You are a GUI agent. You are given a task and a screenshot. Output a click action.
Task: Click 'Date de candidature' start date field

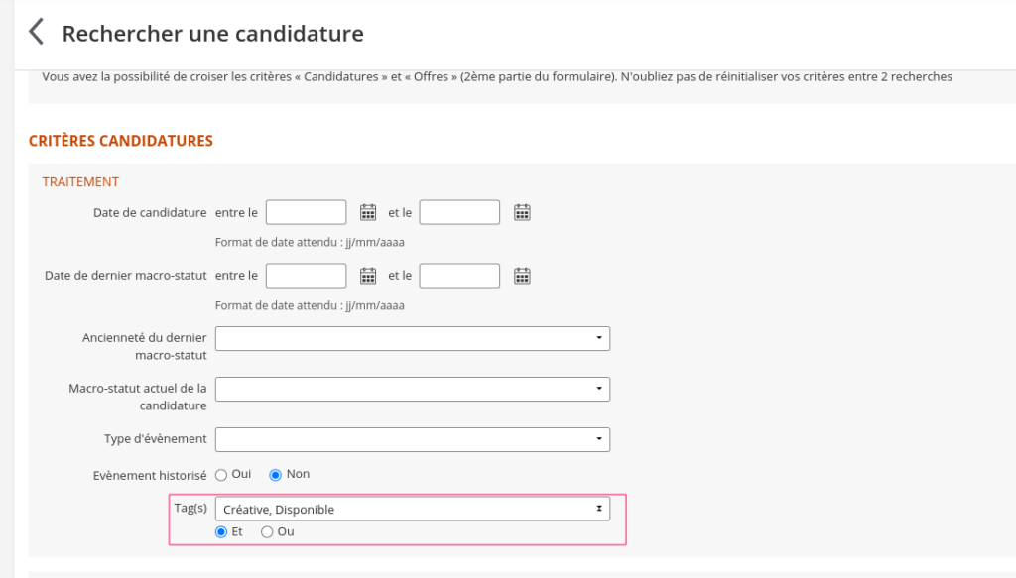(x=306, y=212)
